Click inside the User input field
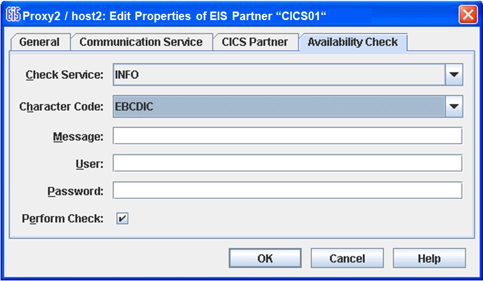Image resolution: width=483 pixels, height=281 pixels. [287, 164]
